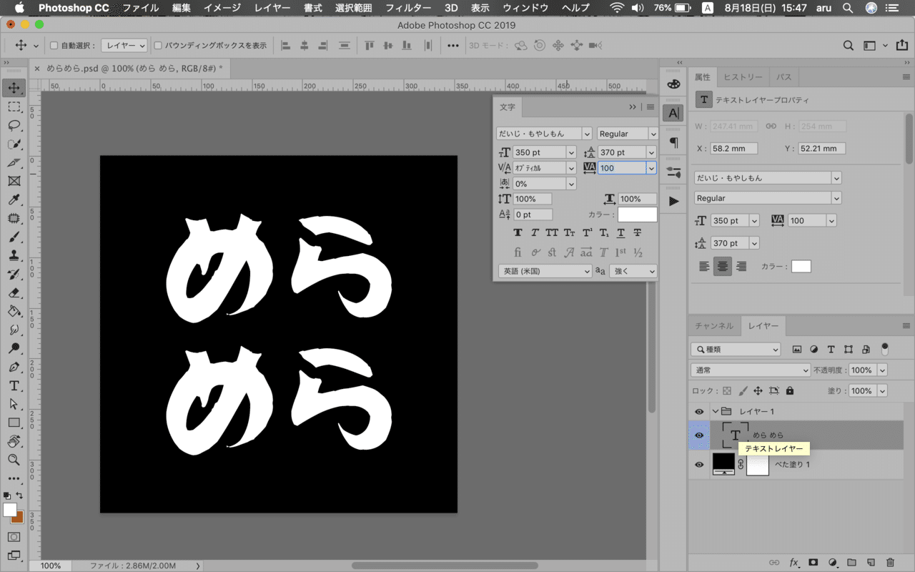Viewport: 915px width, 572px height.
Task: Select the Eyedropper tool
Action: pos(14,199)
